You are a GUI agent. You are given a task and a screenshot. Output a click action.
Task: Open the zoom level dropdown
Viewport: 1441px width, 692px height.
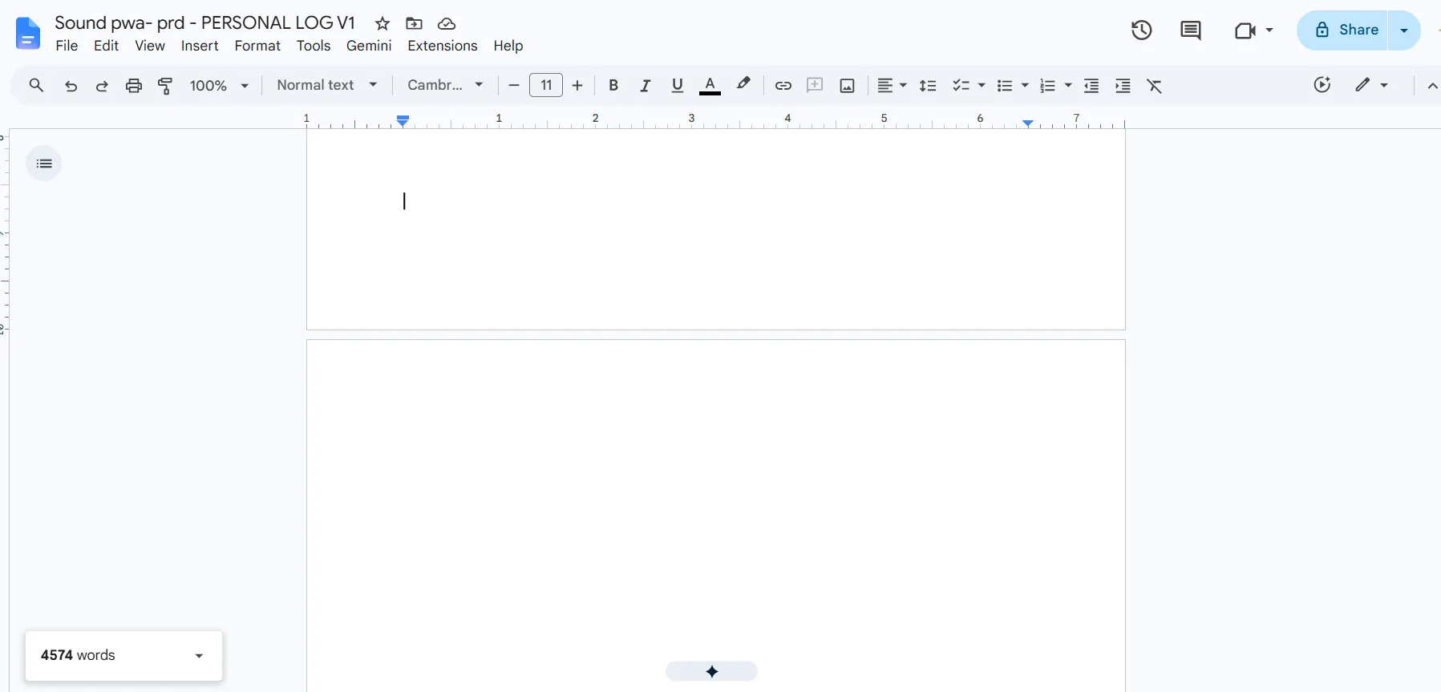pos(220,86)
